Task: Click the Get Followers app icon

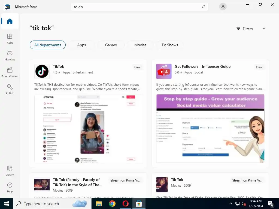Action: click(164, 71)
